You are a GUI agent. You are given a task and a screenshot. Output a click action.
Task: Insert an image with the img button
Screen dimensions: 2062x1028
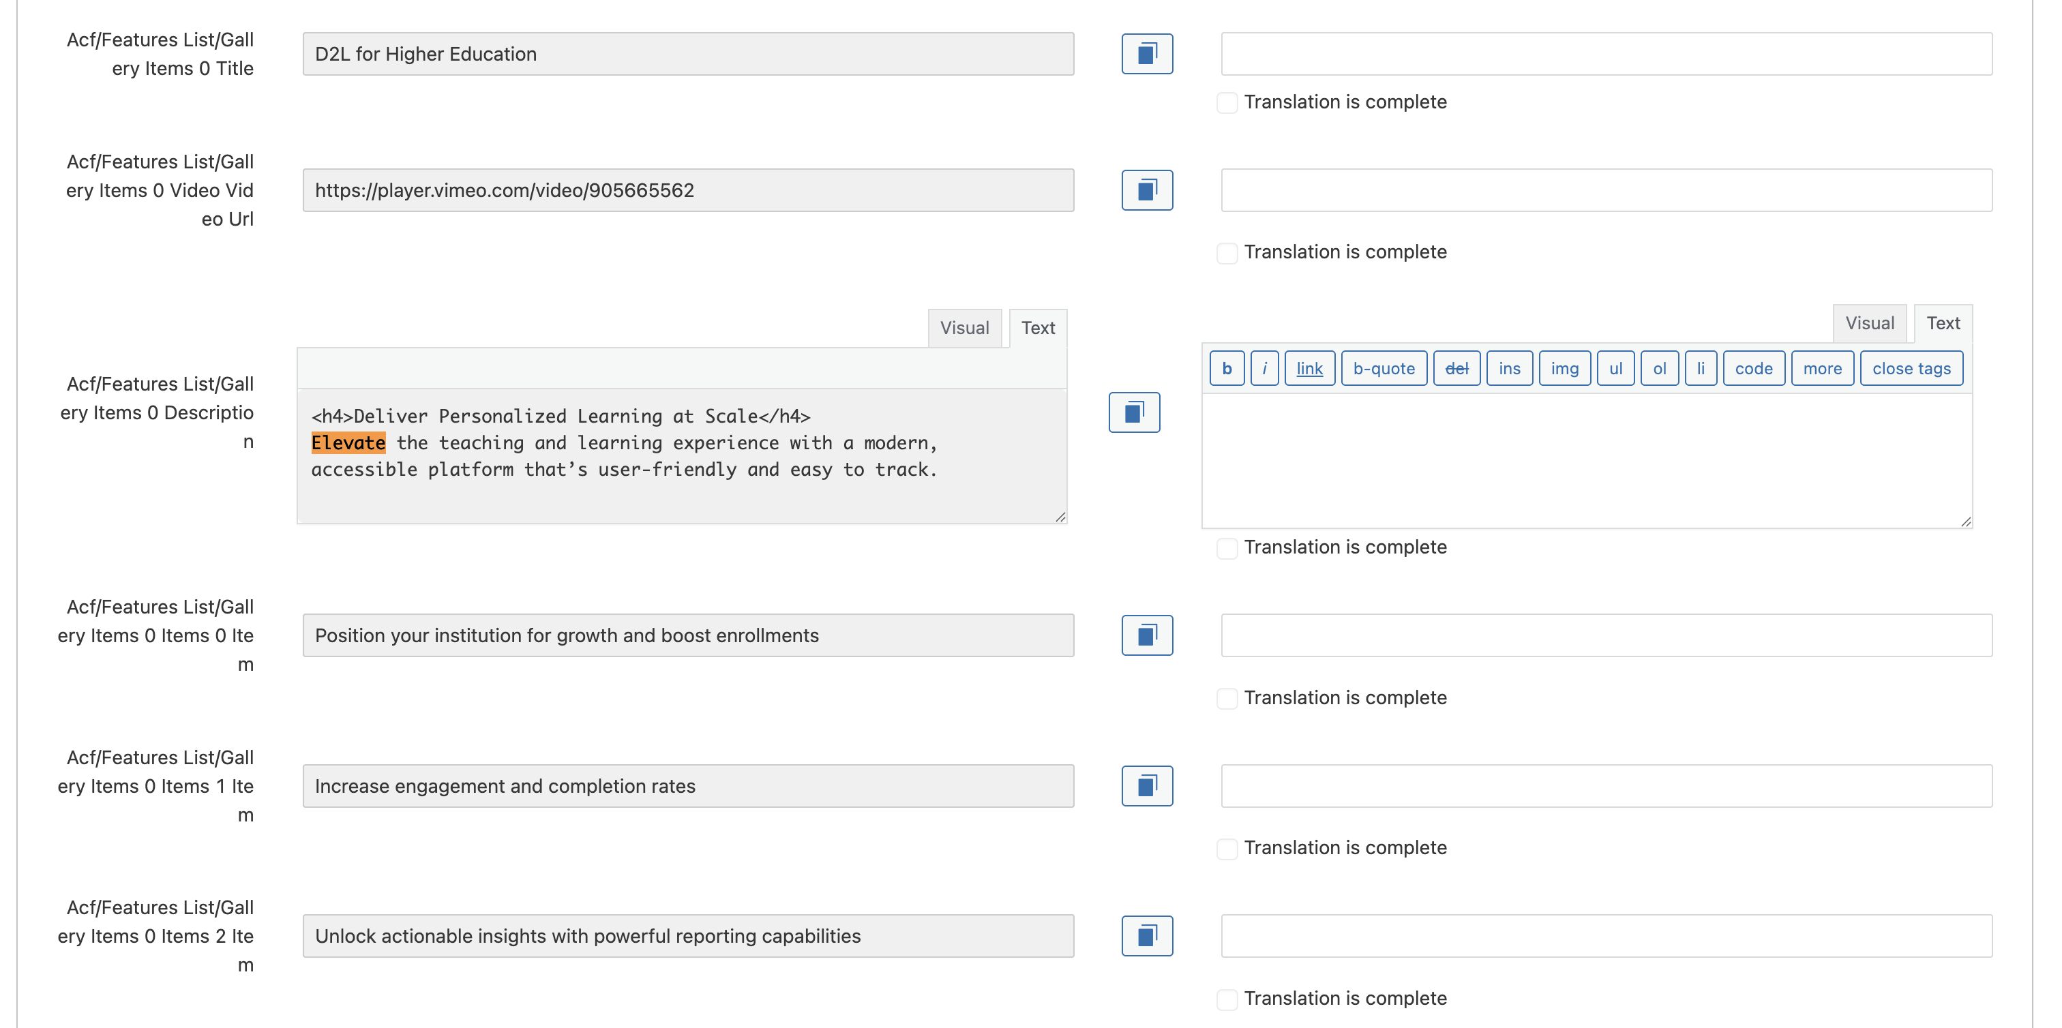[1564, 369]
